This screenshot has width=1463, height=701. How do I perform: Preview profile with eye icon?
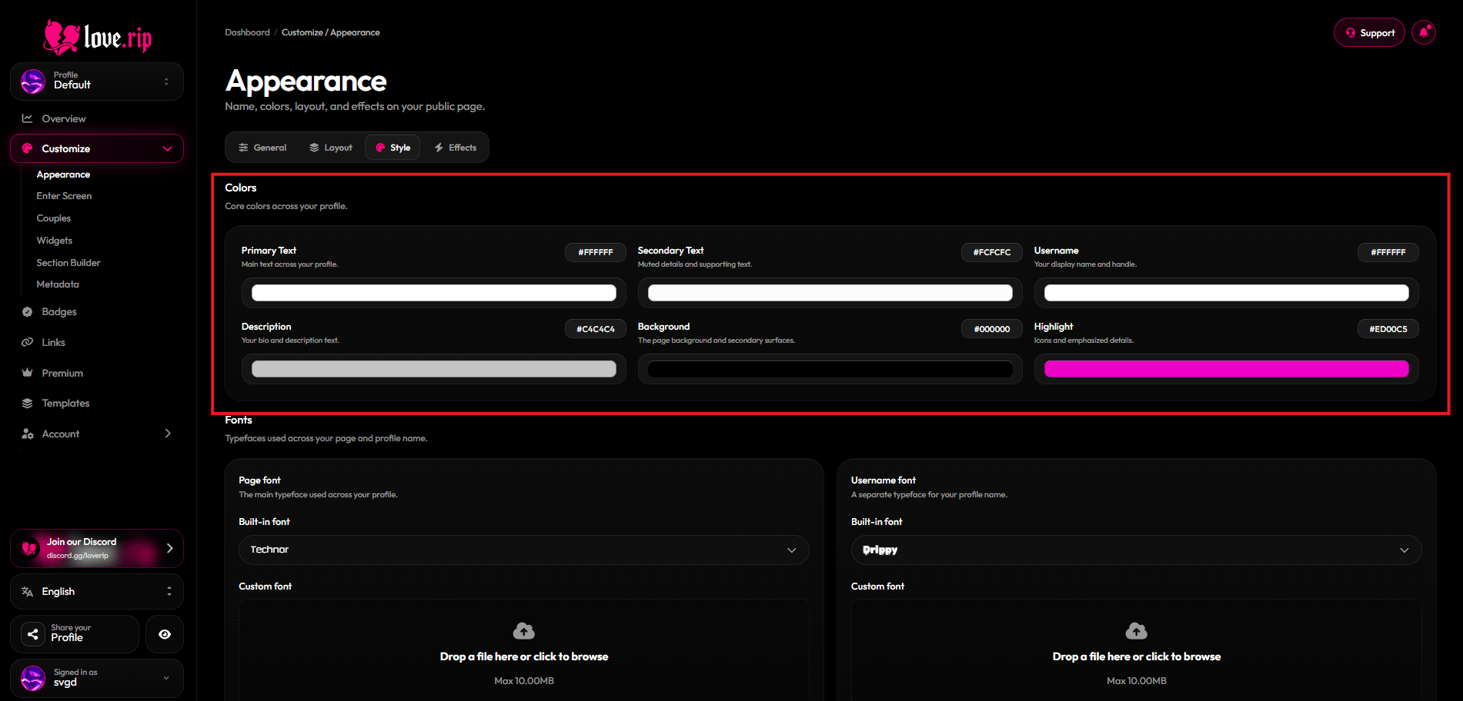[x=165, y=634]
